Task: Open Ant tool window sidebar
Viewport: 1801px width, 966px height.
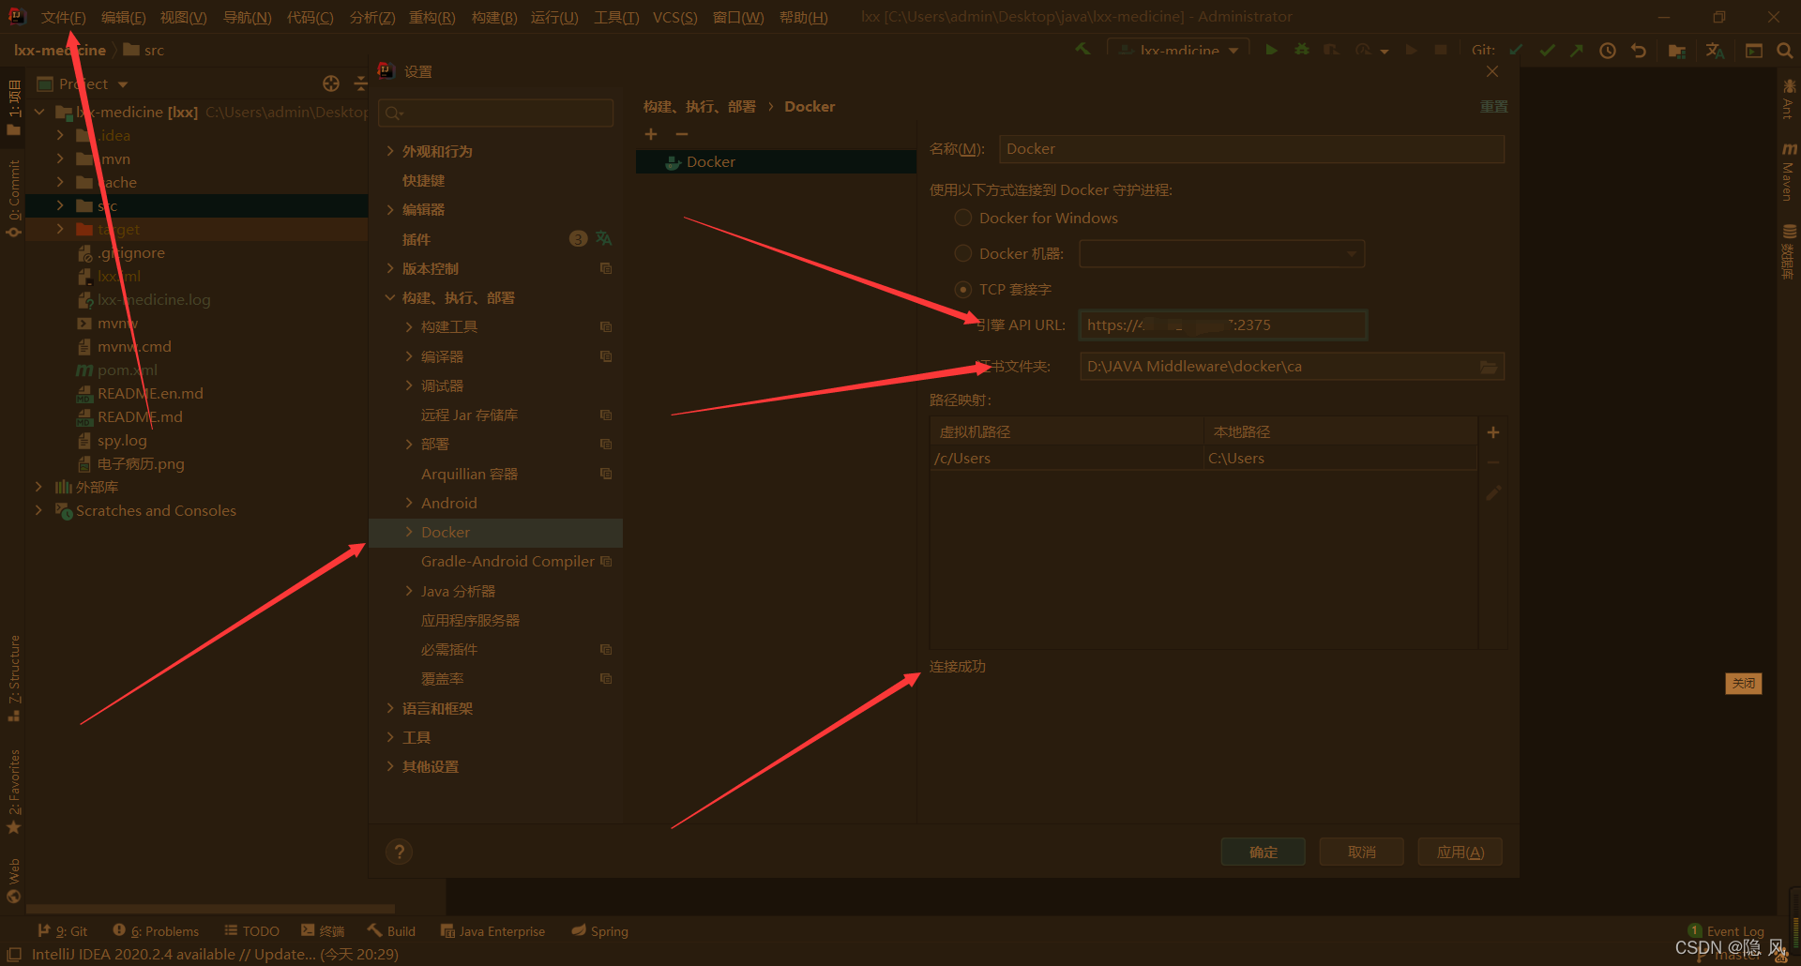Action: (1789, 98)
